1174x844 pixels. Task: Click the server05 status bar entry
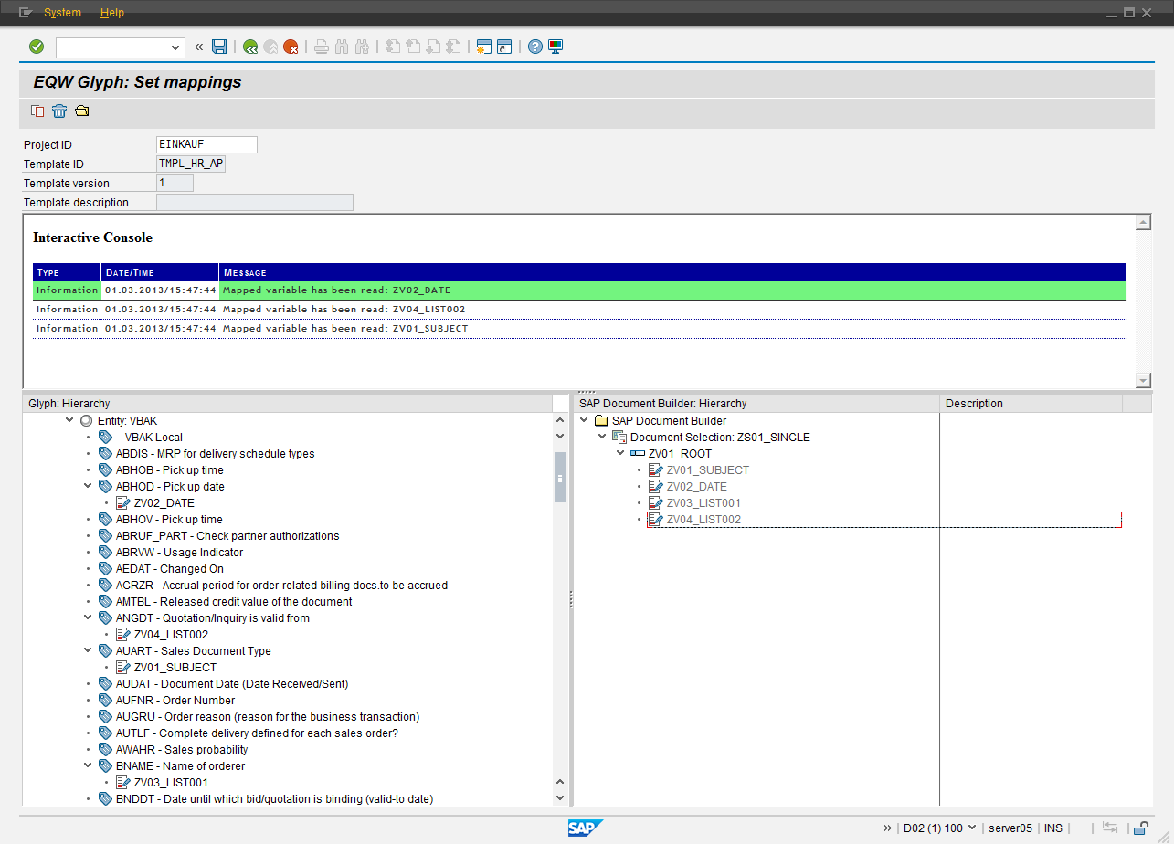1010,828
